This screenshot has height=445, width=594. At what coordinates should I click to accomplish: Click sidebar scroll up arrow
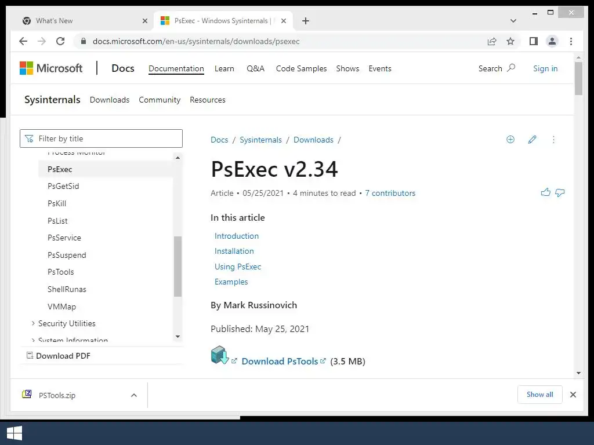click(178, 158)
